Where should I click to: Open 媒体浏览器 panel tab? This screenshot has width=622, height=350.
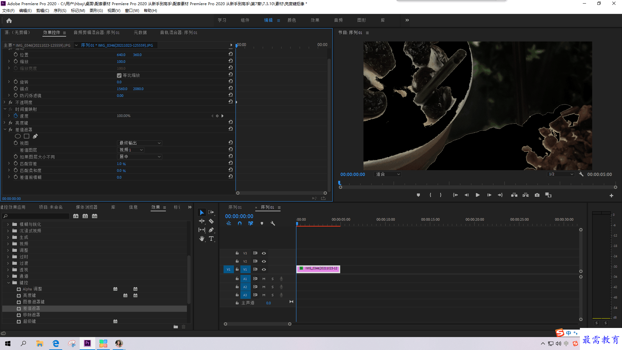tap(86, 207)
